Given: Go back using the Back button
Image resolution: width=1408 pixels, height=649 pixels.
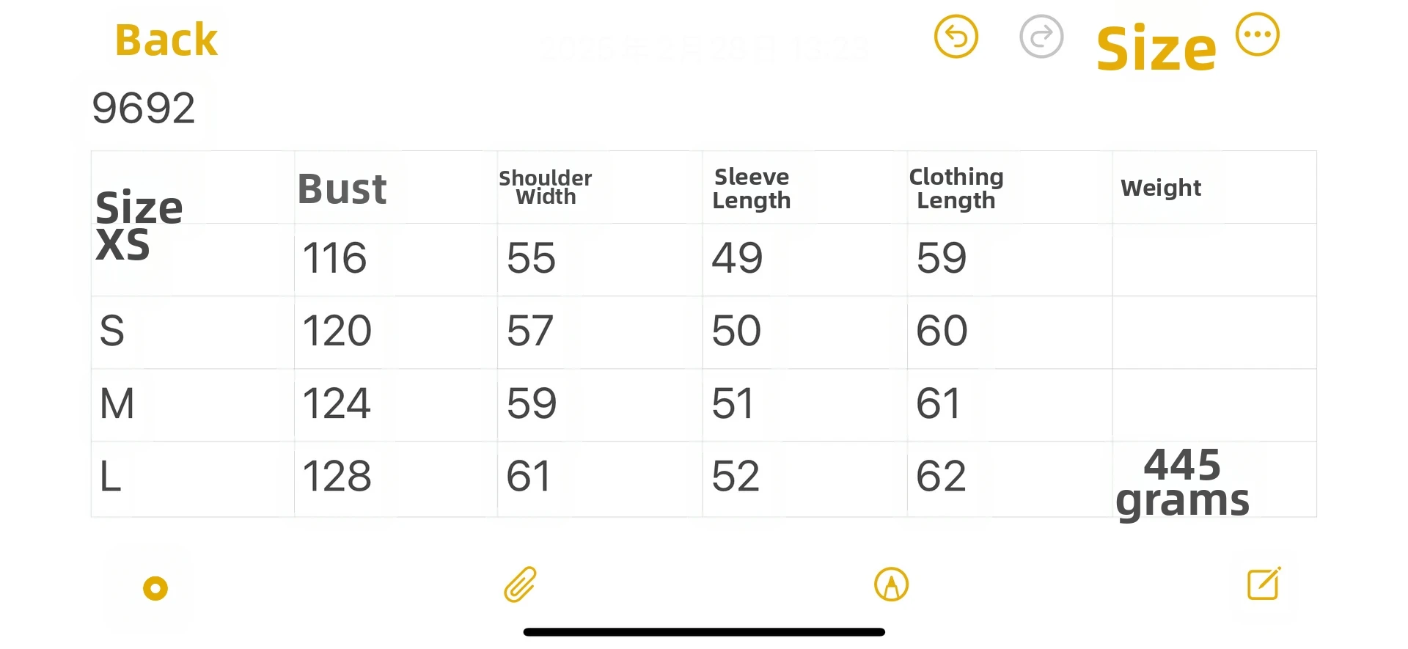Looking at the screenshot, I should point(166,40).
